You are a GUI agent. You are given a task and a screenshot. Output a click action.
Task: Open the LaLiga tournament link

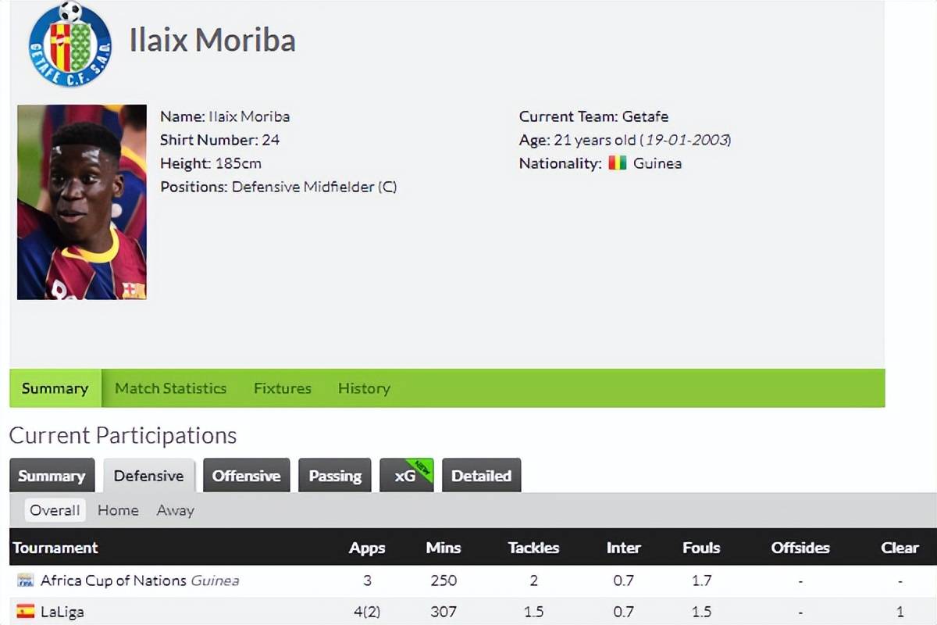62,612
